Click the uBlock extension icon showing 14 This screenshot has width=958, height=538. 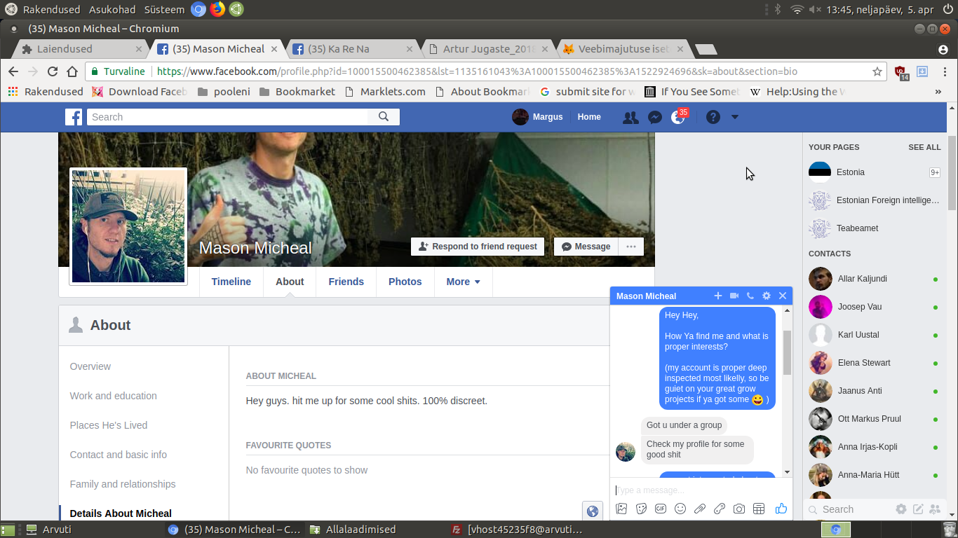pyautogui.click(x=901, y=72)
